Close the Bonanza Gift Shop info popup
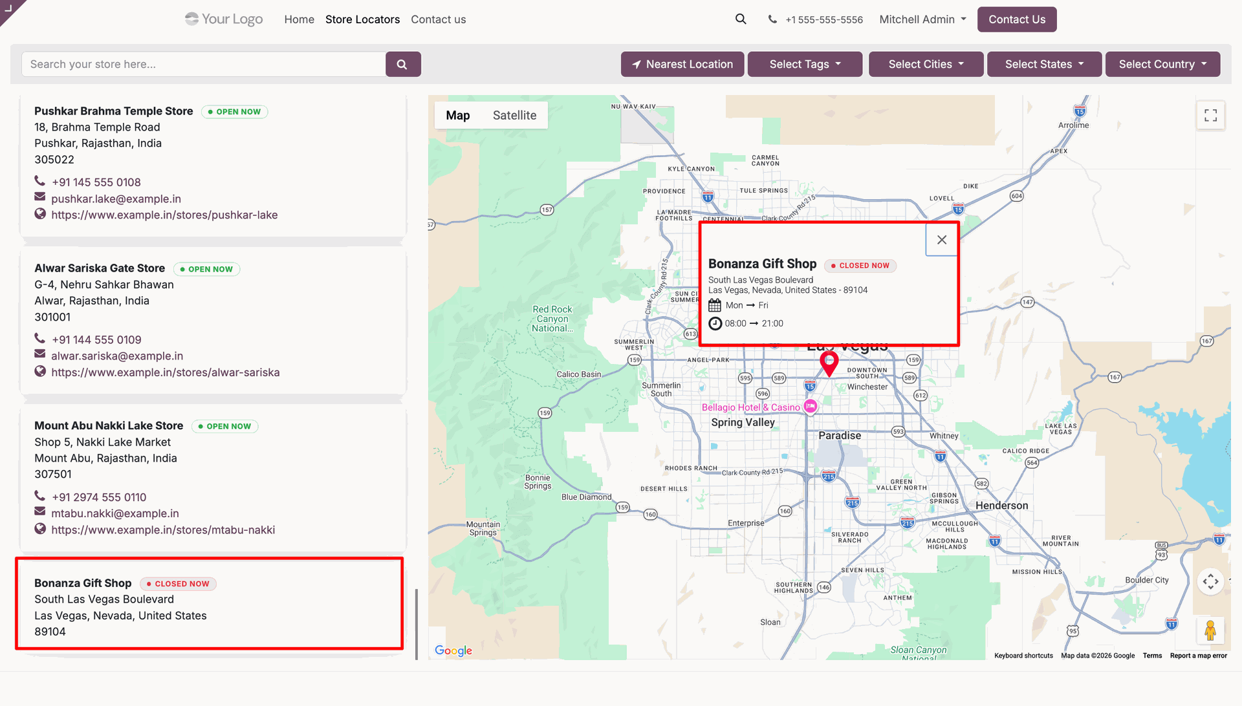This screenshot has width=1242, height=706. click(x=942, y=240)
